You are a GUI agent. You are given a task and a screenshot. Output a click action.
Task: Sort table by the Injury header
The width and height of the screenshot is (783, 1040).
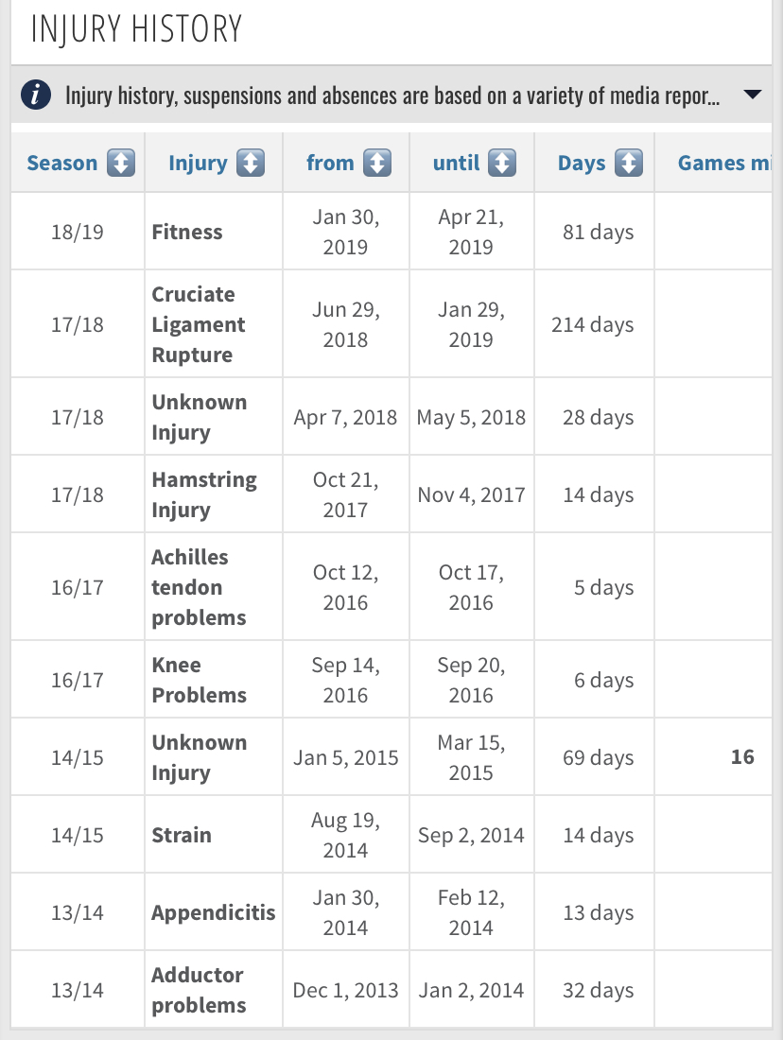pyautogui.click(x=198, y=164)
